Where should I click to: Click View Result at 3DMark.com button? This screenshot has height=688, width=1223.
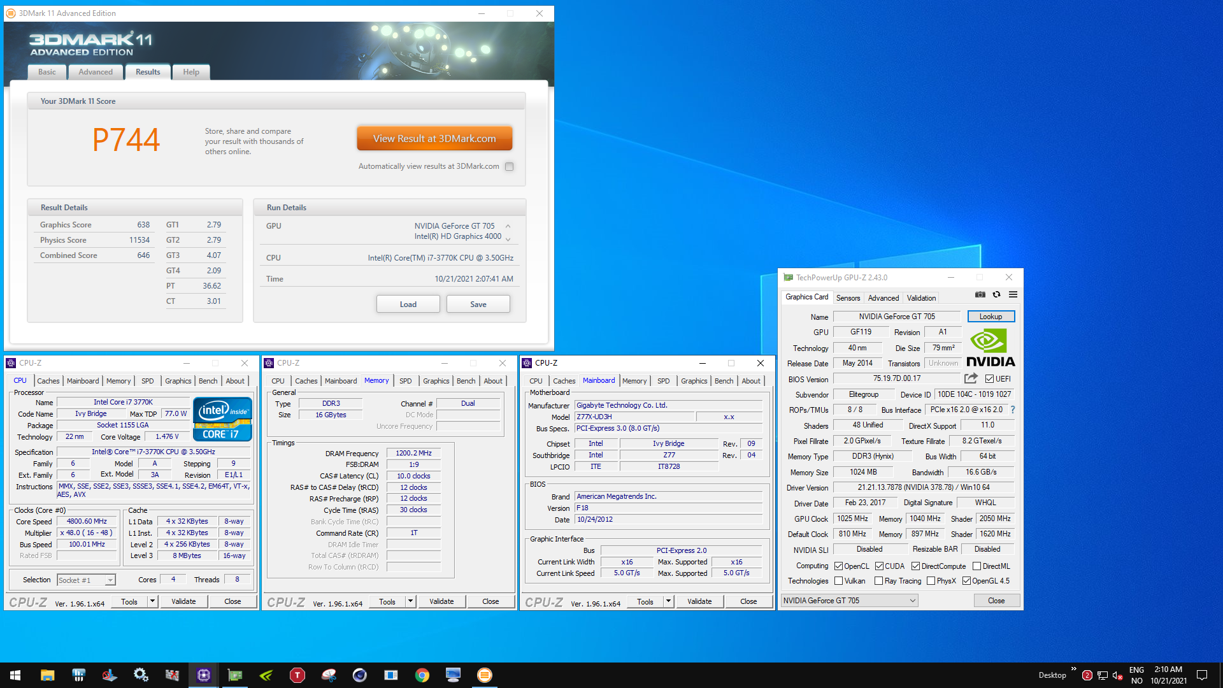coord(434,138)
